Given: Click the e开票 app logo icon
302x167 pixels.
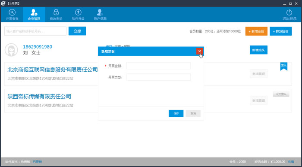Looking at the screenshot, I should pyautogui.click(x=3, y=3).
